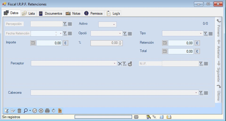
Task: Click the new record icon in bottom toolbar
Action: click(x=7, y=111)
